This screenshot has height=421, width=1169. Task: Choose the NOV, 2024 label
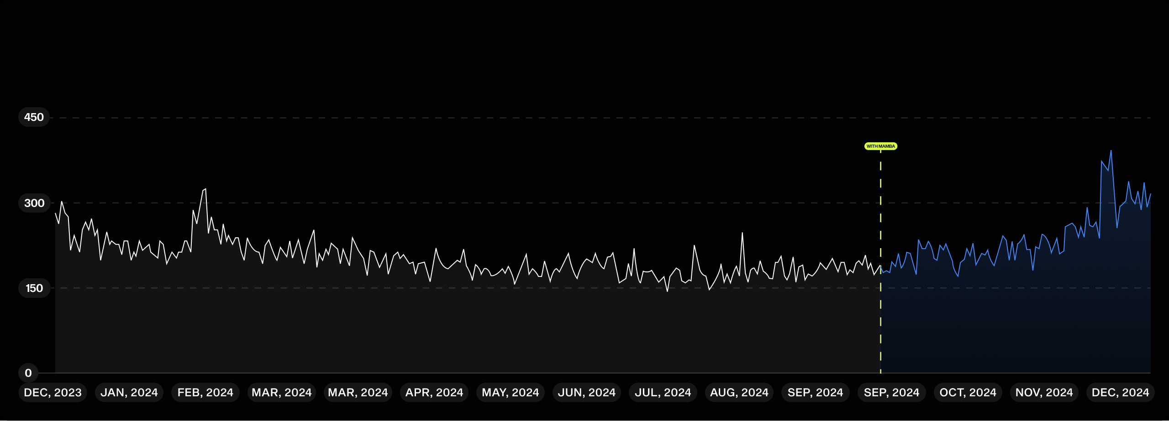pyautogui.click(x=1044, y=393)
